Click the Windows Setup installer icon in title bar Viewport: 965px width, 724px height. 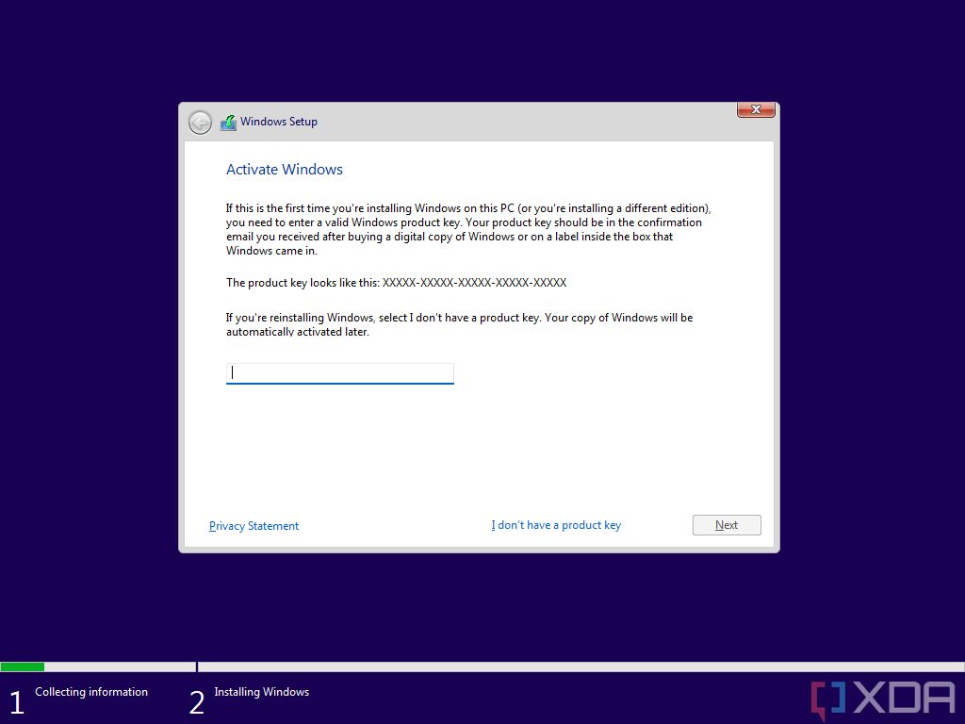tap(228, 122)
